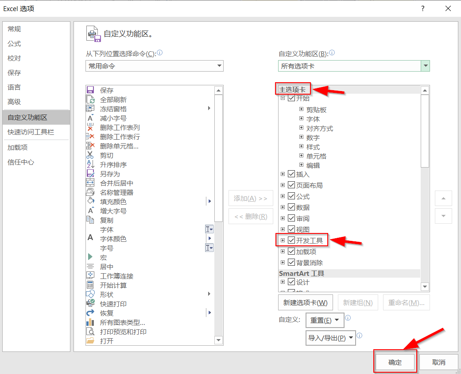
Task: Click the 取消 button
Action: tap(439, 362)
